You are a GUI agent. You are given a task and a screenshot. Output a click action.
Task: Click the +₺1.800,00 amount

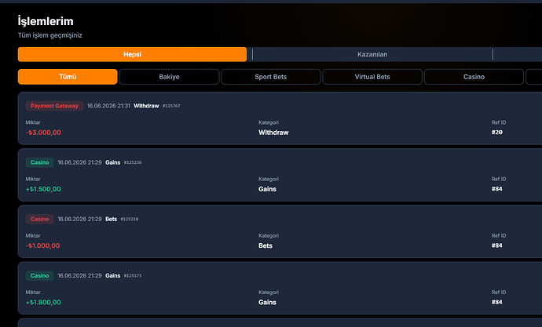43,302
